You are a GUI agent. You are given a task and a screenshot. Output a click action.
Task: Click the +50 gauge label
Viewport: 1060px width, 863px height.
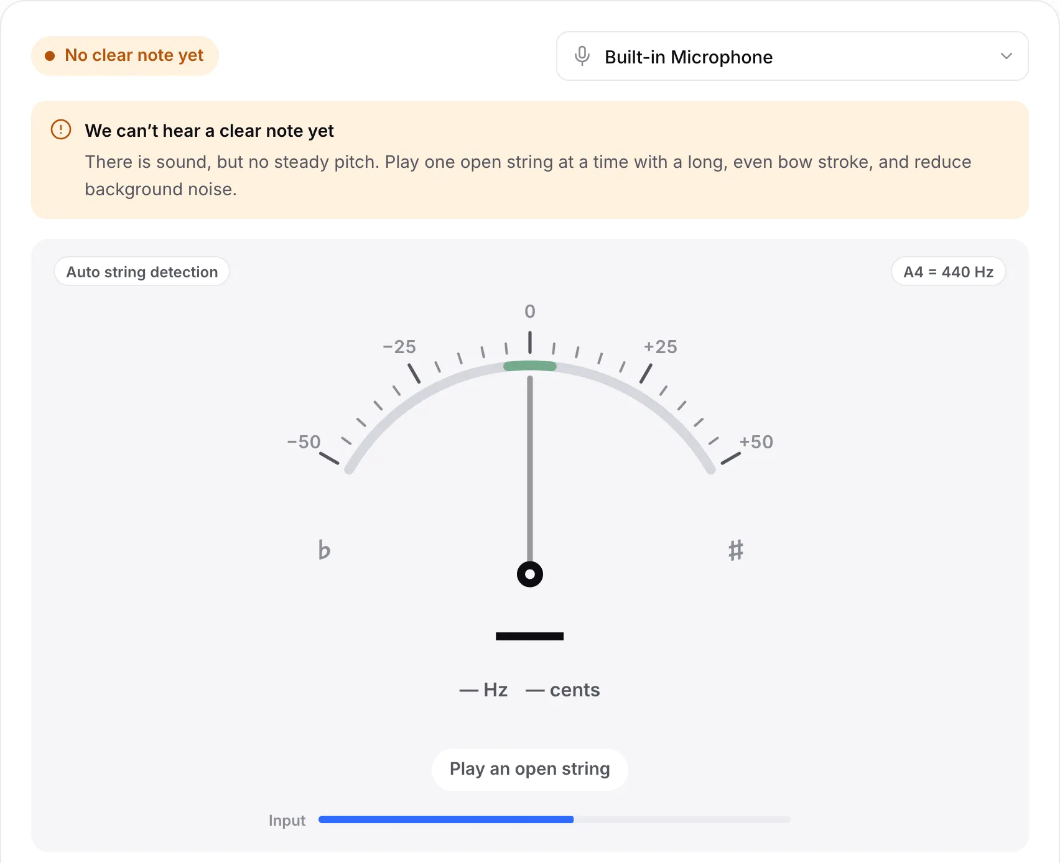coord(756,442)
